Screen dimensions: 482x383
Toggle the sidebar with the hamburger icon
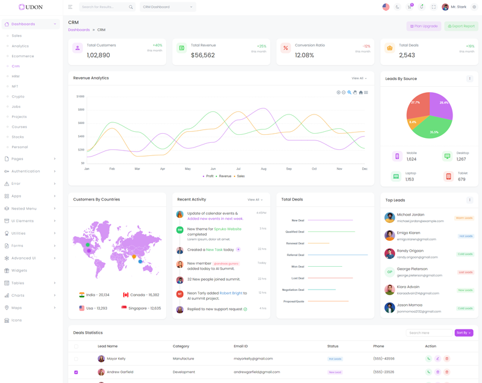(70, 7)
